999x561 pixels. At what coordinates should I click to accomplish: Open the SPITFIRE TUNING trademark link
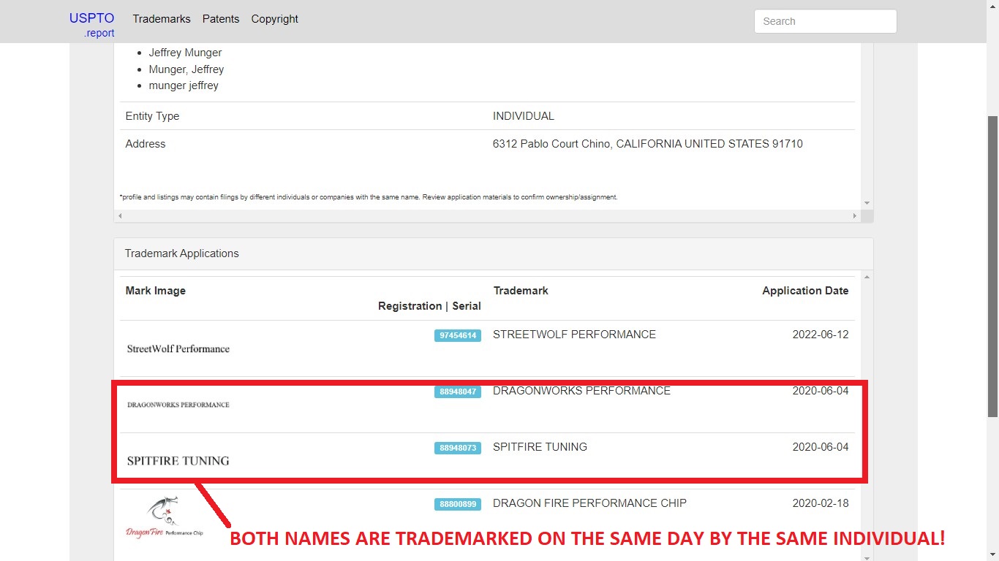(x=540, y=447)
